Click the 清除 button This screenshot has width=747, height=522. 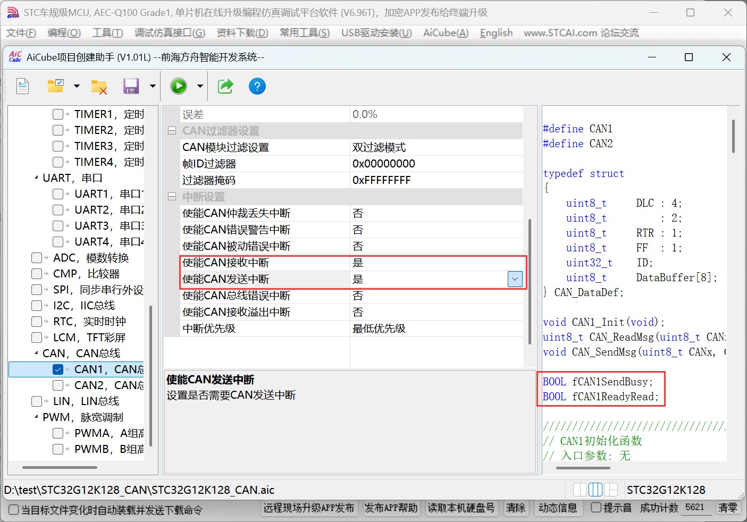pyautogui.click(x=516, y=508)
